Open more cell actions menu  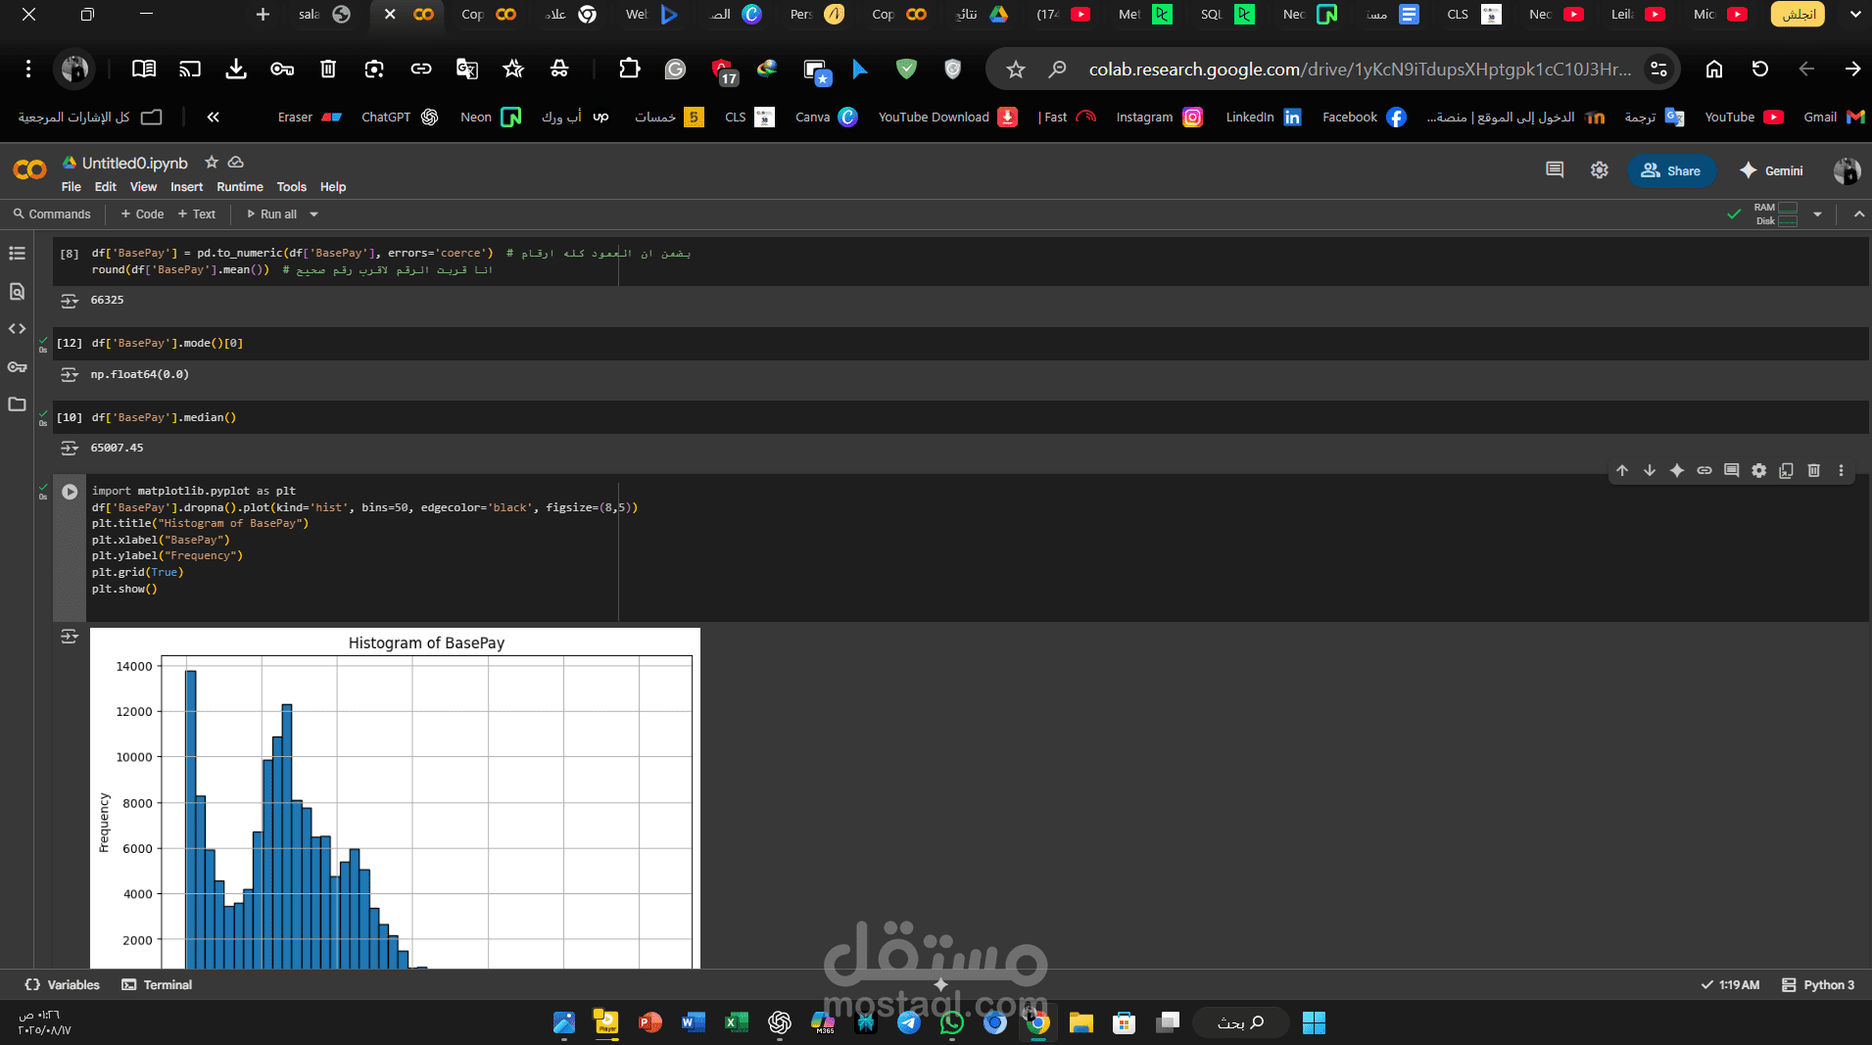pyautogui.click(x=1841, y=471)
